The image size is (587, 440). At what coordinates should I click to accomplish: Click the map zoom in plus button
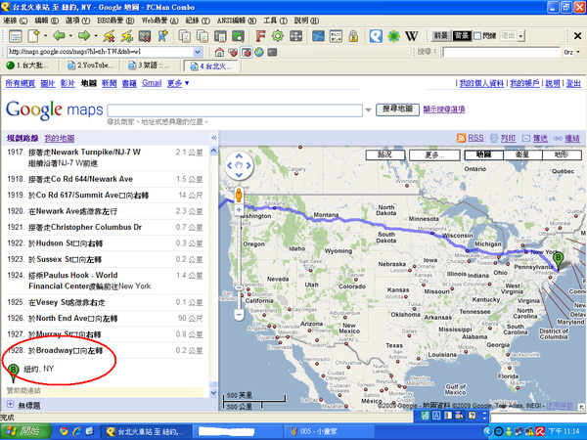(x=239, y=209)
